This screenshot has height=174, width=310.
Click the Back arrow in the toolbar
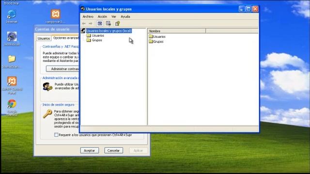pyautogui.click(x=84, y=24)
